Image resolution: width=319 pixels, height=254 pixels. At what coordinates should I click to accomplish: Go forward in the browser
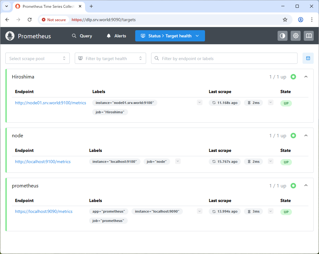click(x=18, y=20)
